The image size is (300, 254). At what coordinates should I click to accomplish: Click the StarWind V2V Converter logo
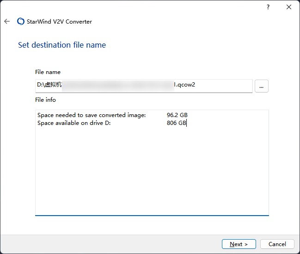(x=20, y=21)
